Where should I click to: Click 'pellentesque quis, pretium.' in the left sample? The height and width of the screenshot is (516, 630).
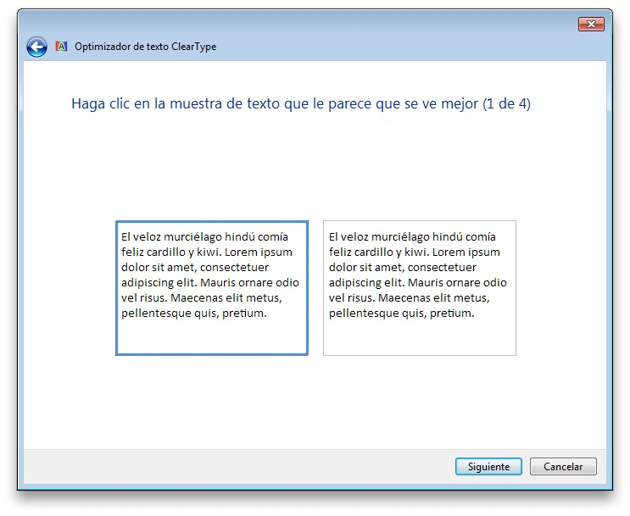click(x=194, y=313)
